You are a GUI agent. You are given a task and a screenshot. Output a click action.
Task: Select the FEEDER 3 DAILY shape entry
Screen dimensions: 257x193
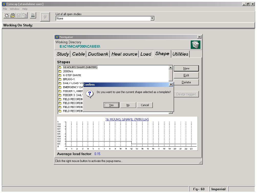click(x=73, y=95)
